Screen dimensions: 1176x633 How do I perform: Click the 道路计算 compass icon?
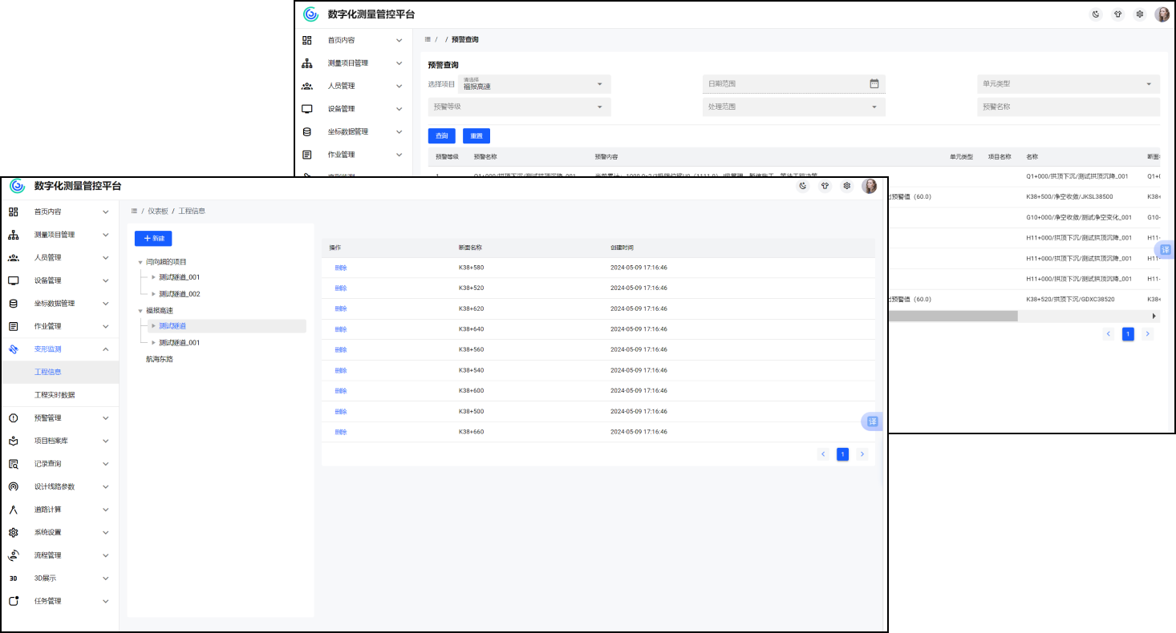[14, 510]
